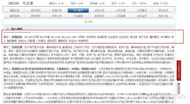This screenshot has width=190, height=104.
Task: Click the 融资融券 sector tag
Action: 12,41
